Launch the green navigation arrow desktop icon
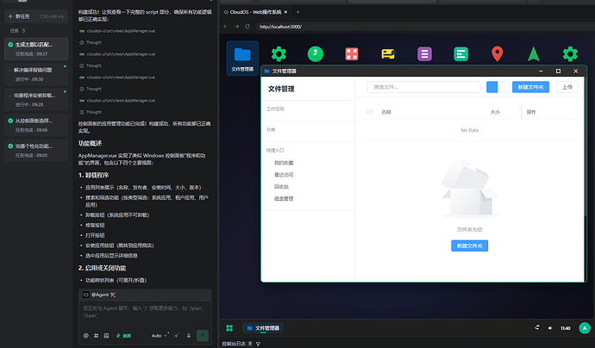 (534, 54)
